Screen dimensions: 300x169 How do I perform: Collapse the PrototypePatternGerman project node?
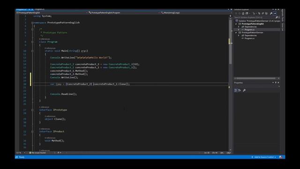click(236, 32)
